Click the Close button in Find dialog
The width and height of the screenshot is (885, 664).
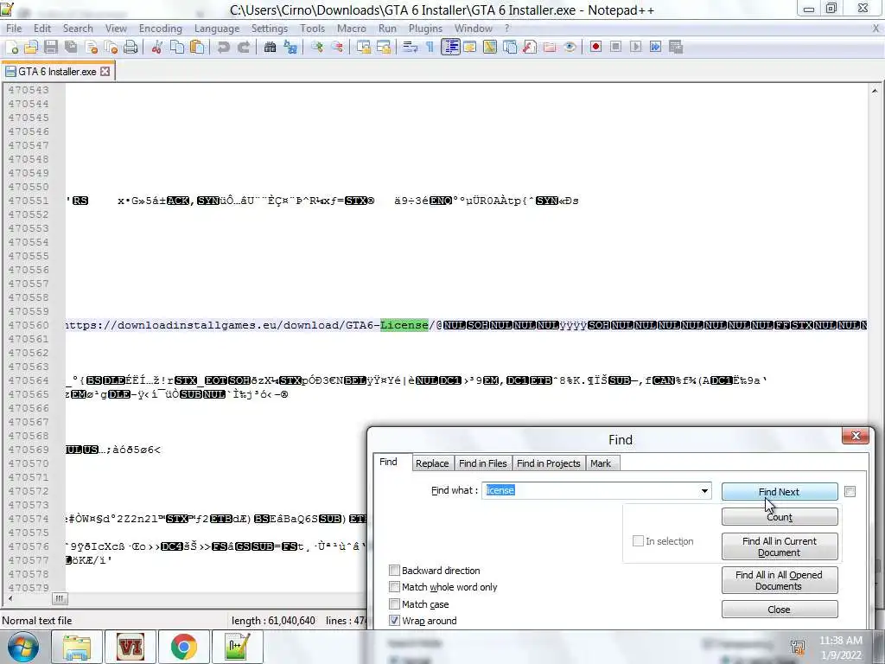point(779,610)
